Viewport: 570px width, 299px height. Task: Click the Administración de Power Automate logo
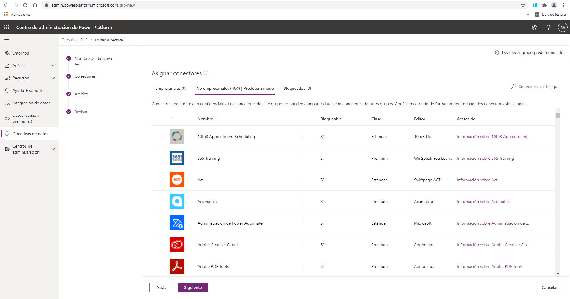tap(177, 223)
